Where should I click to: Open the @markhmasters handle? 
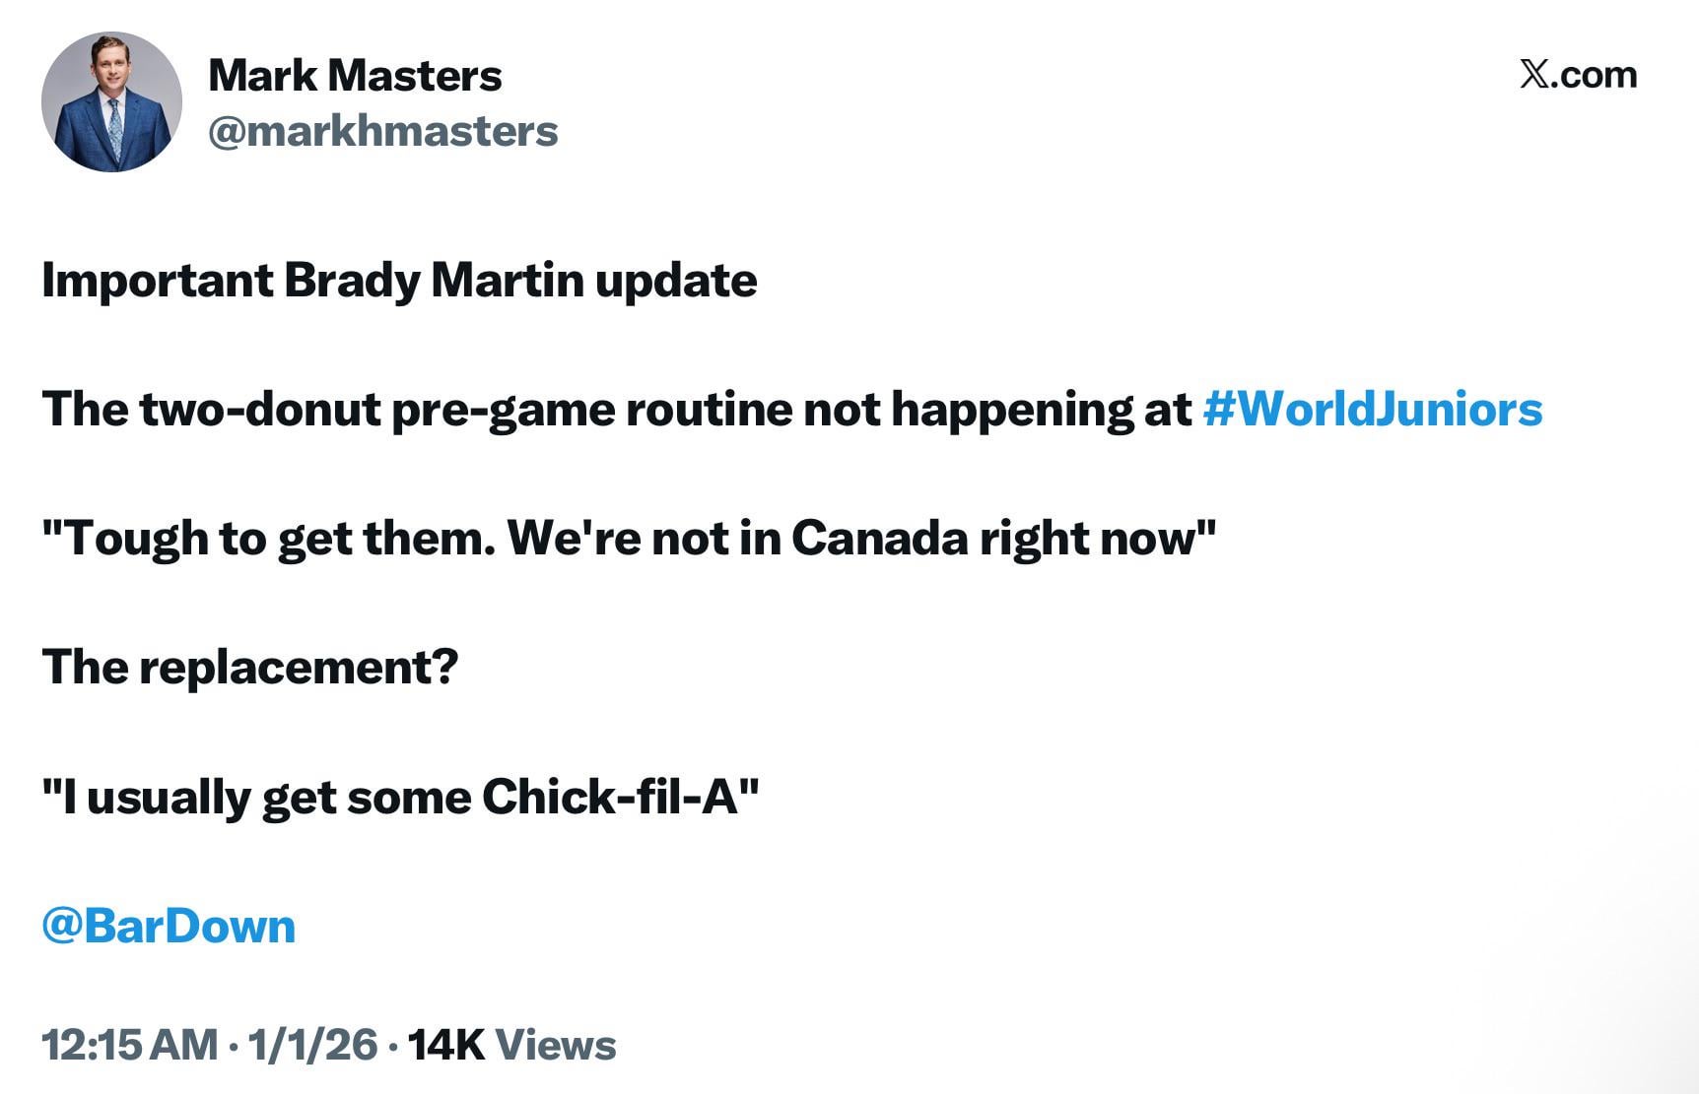382,131
